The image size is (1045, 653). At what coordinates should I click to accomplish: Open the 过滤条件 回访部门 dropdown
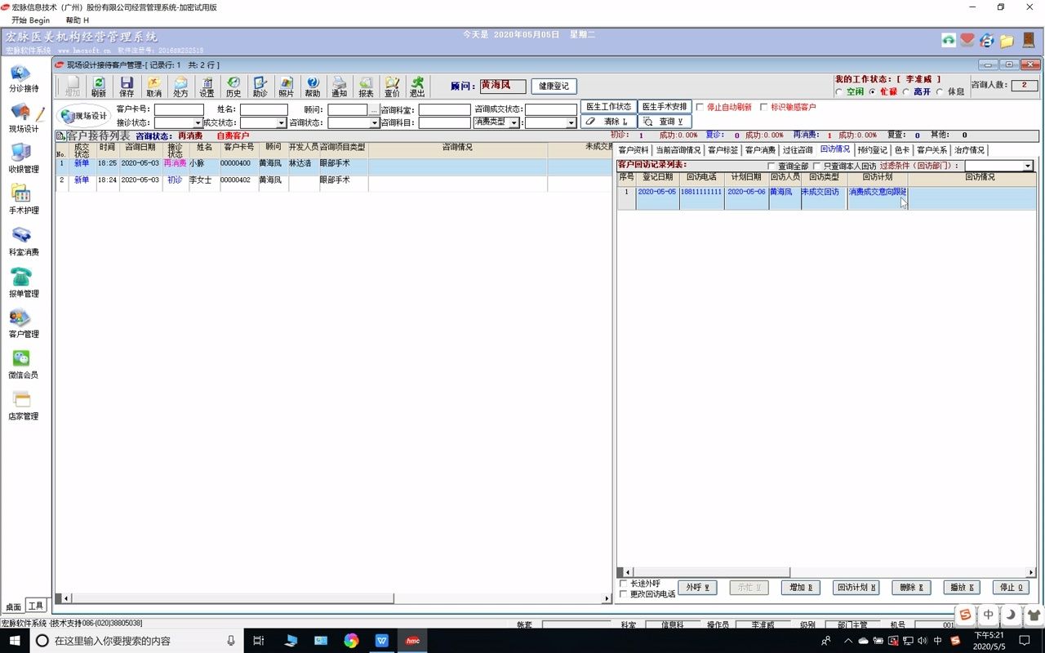click(1028, 167)
